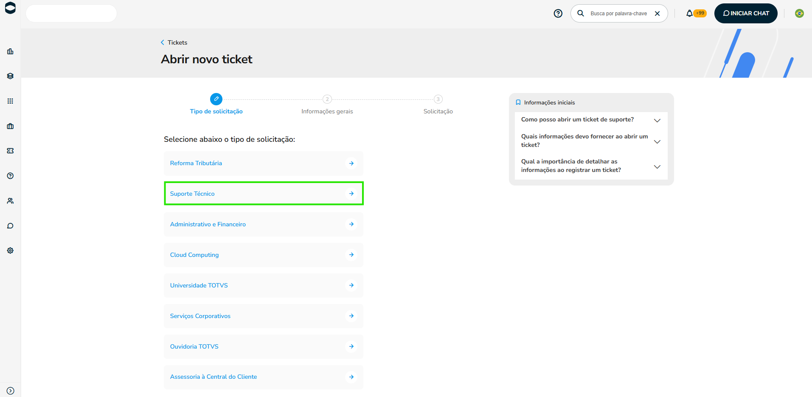Choose Administrativo e Financeiro request type

[x=264, y=225]
